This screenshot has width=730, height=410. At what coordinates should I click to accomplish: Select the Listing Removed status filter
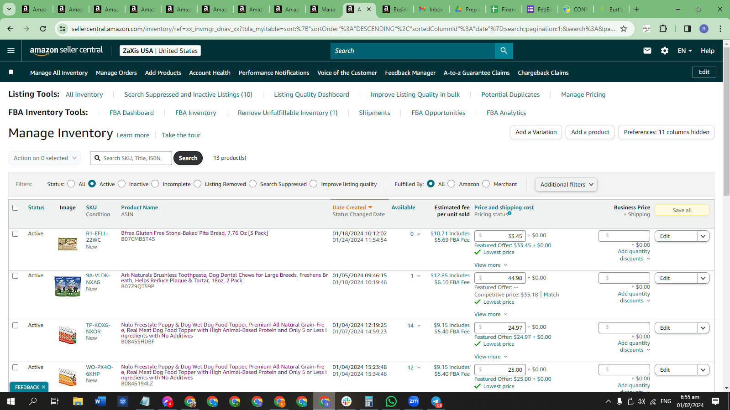(x=197, y=184)
